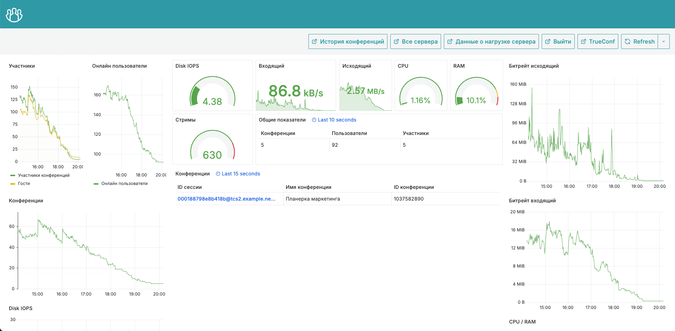Click the Пользователи column header
675x331 pixels.
tap(349, 133)
